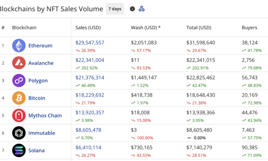Select Mythos Chain buyers count 44,476
268x161 pixels.
tap(249, 113)
